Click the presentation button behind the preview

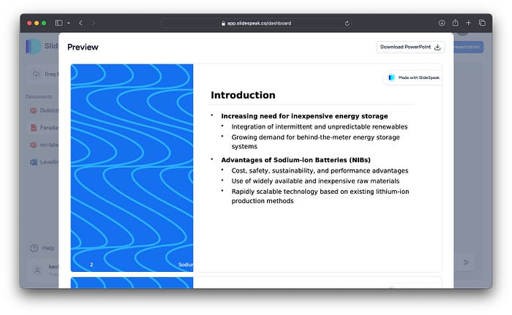pyautogui.click(x=468, y=47)
